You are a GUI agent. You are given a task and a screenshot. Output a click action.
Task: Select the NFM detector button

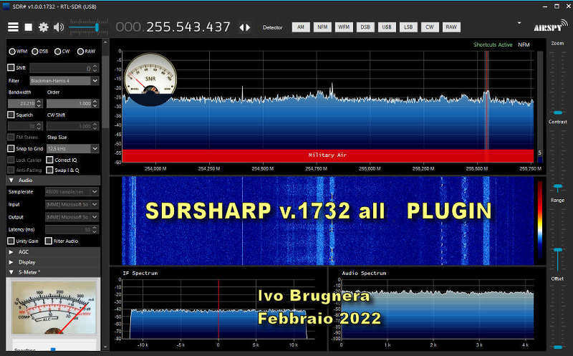point(322,27)
